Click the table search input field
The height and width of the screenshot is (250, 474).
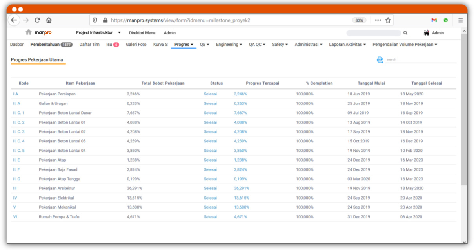tap(420, 59)
